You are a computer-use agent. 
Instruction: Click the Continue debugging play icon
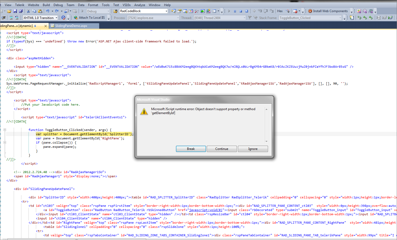coord(229,11)
